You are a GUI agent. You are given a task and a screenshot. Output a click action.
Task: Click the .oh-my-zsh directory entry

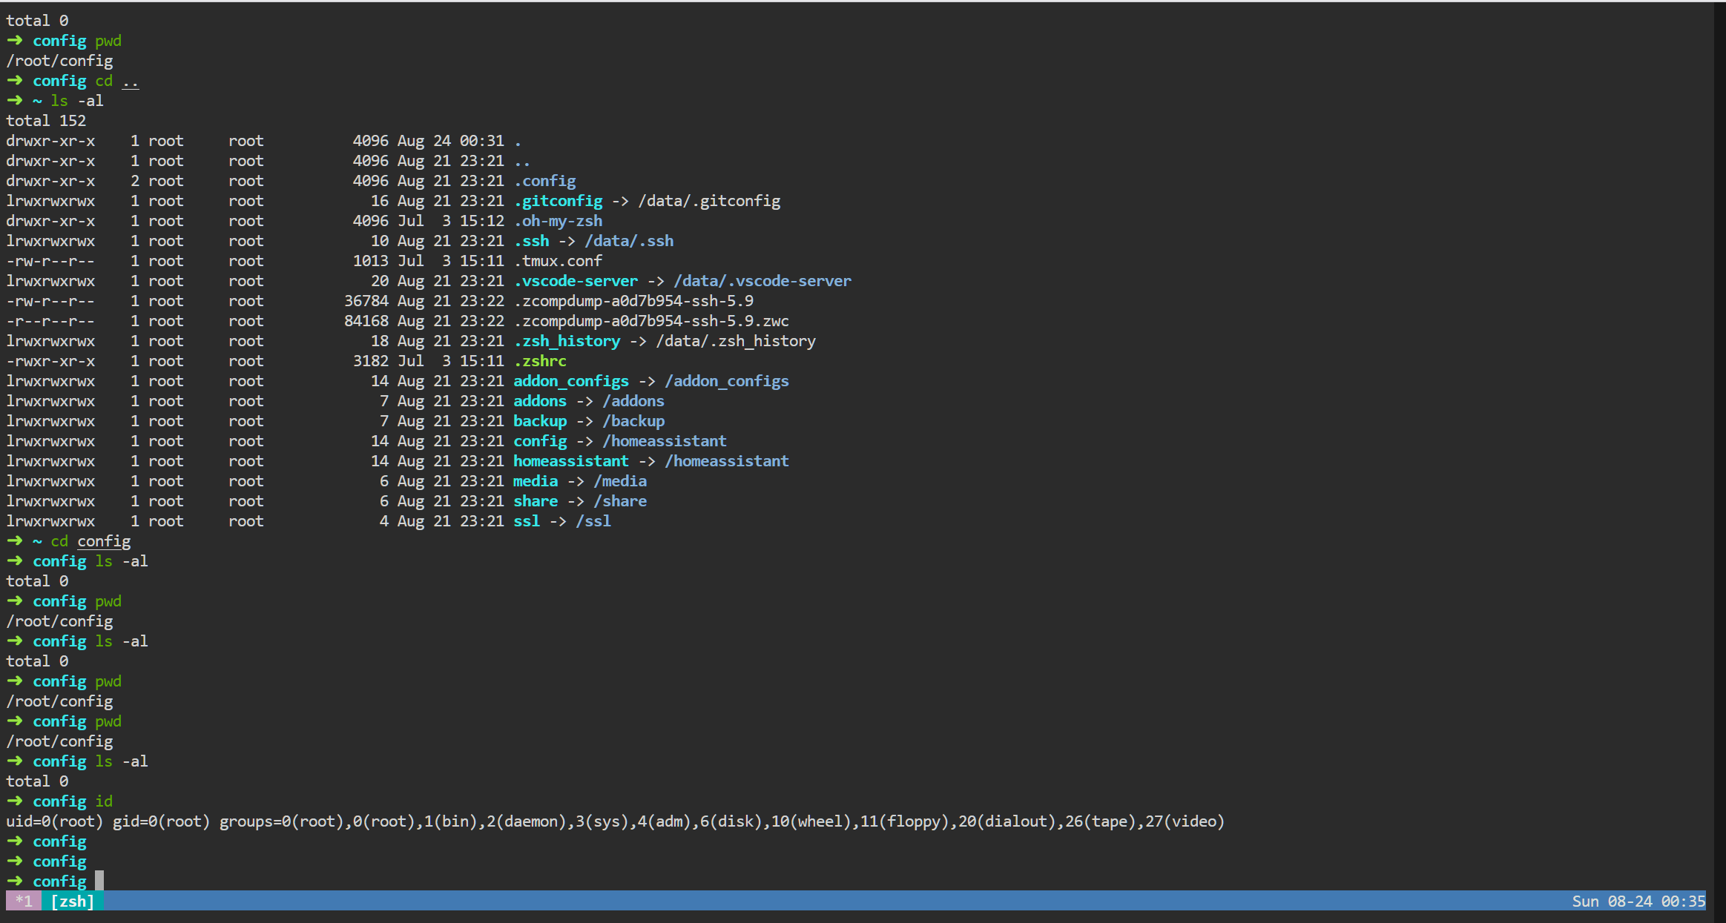point(559,221)
